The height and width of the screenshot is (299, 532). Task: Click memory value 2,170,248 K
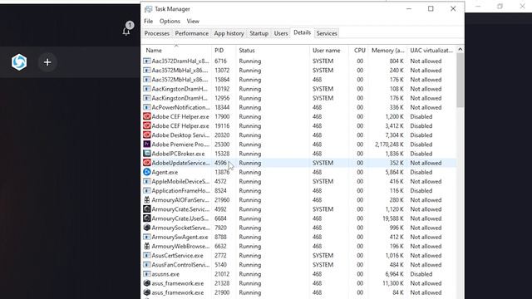pos(389,144)
